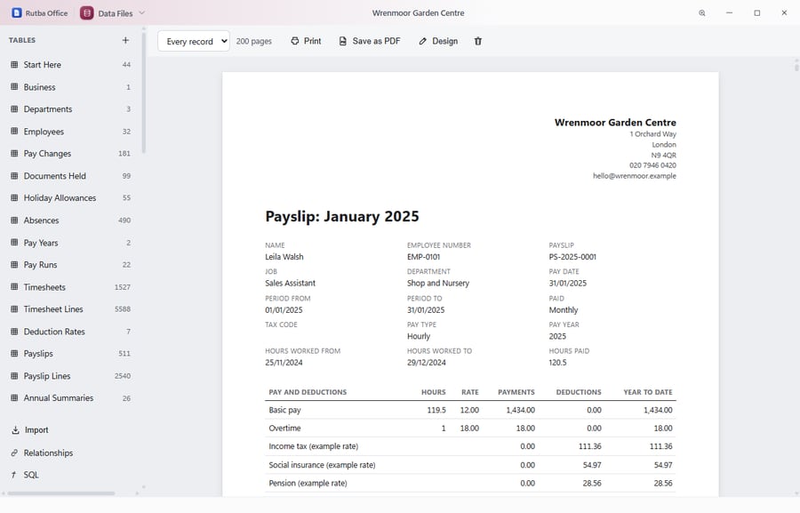Delete report with trash icon
Viewport: 800px width, 513px height.
pyautogui.click(x=478, y=41)
